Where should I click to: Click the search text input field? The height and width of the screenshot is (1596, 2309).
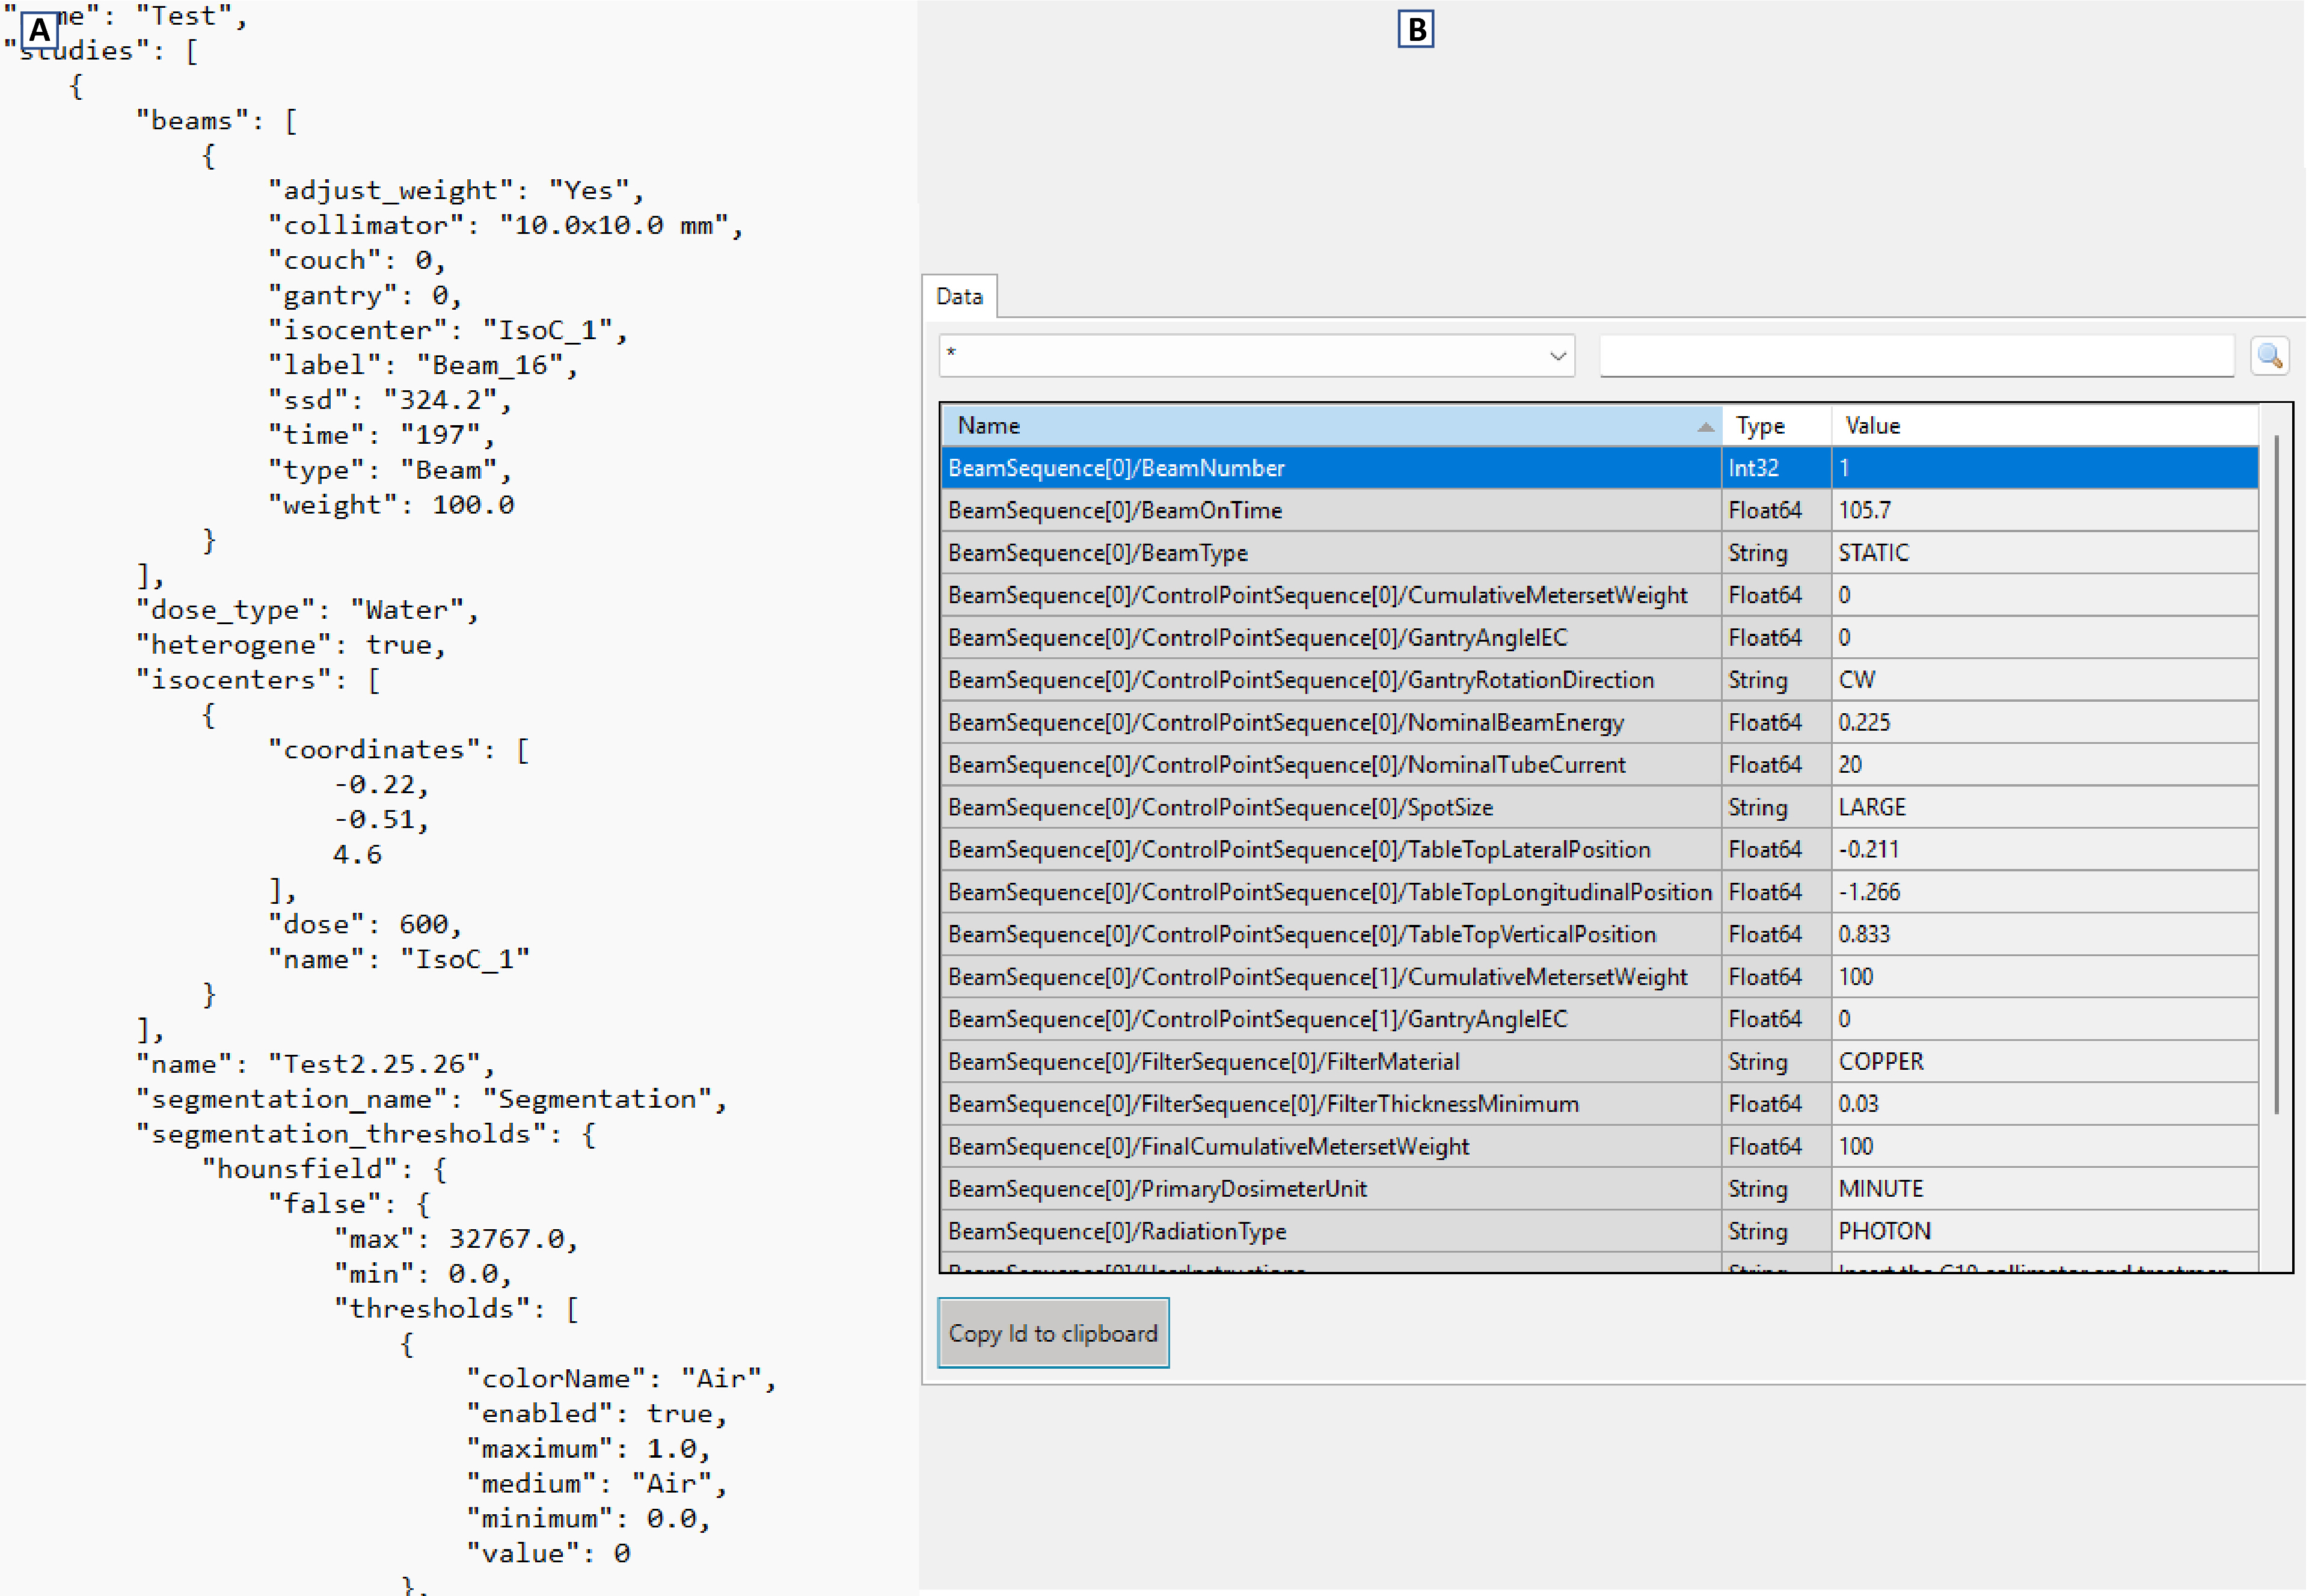coord(1918,356)
